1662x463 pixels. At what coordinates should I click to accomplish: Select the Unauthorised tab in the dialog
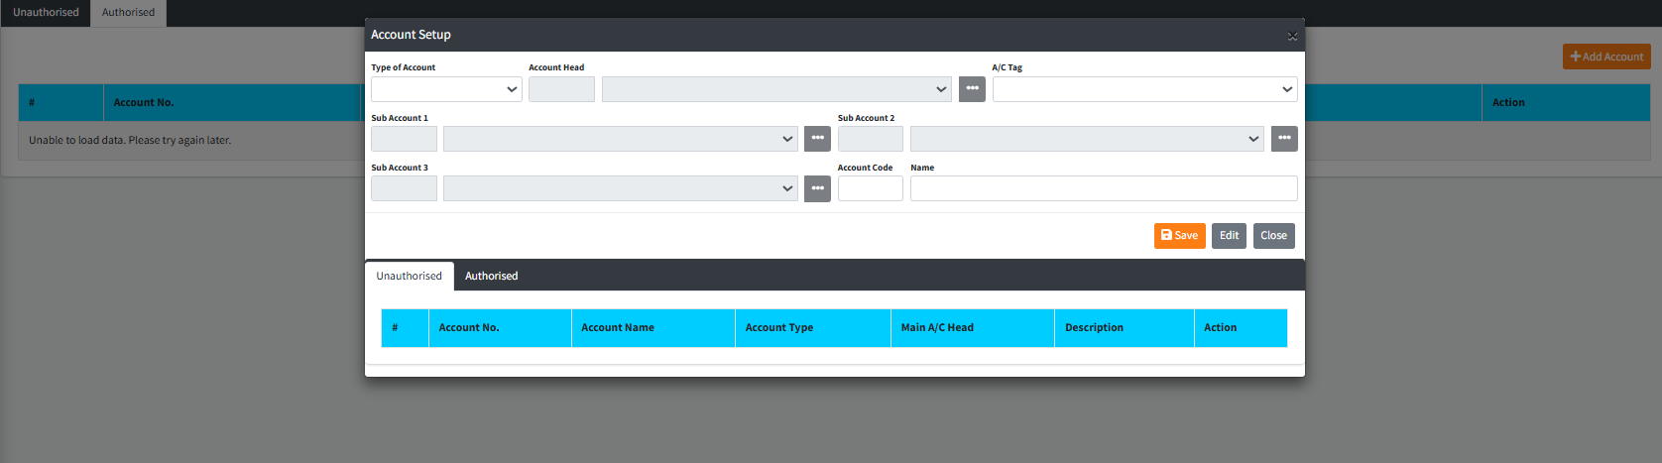(409, 277)
